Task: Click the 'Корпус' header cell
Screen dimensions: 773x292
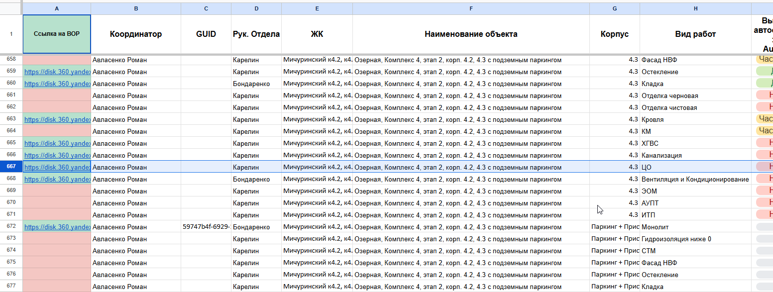Action: pos(615,34)
